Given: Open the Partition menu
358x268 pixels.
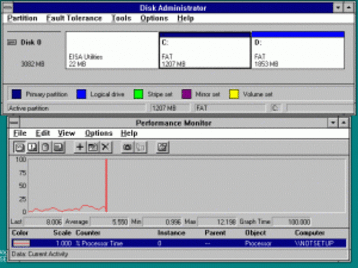Looking at the screenshot, I should coord(22,18).
